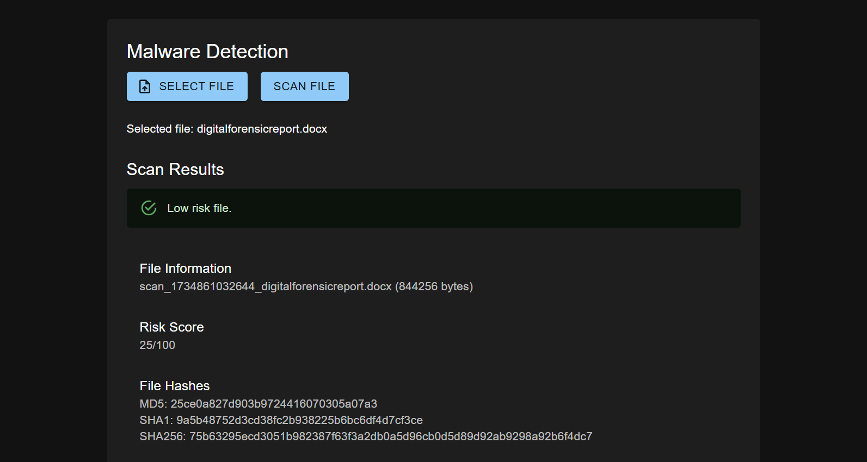Click the 25/100 risk score value

point(157,345)
